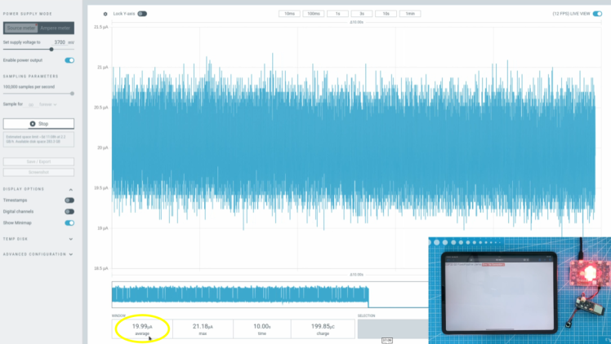Image resolution: width=611 pixels, height=344 pixels.
Task: Switch to Ampere meter mode
Action: (x=56, y=28)
